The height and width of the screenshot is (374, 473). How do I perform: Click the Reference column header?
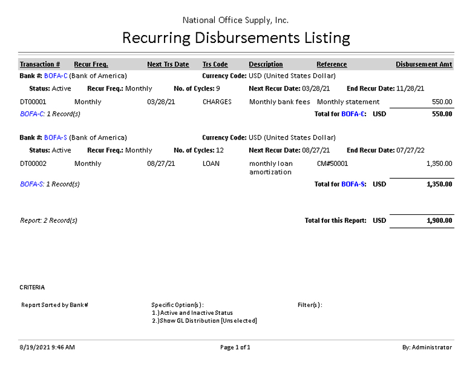point(331,64)
